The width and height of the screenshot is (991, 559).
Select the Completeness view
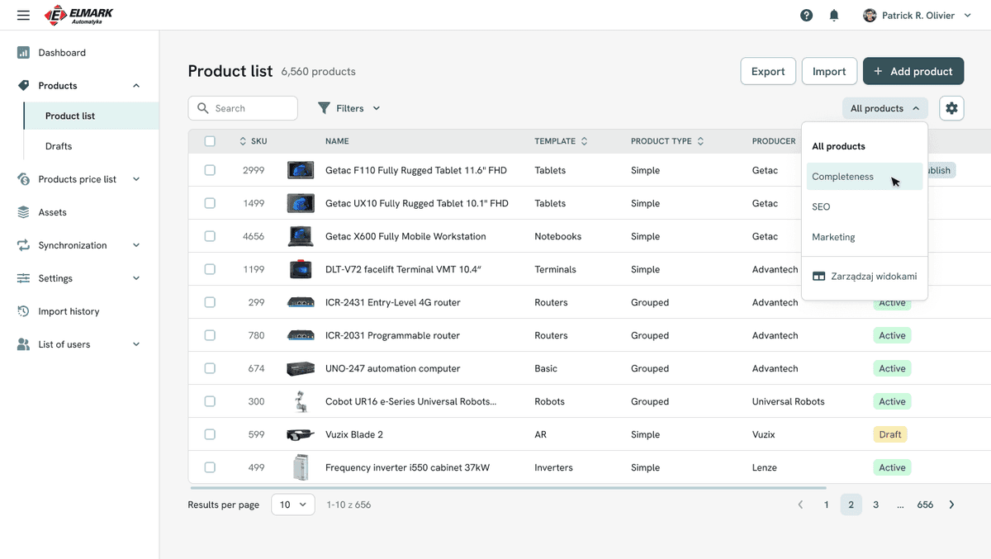click(x=865, y=177)
